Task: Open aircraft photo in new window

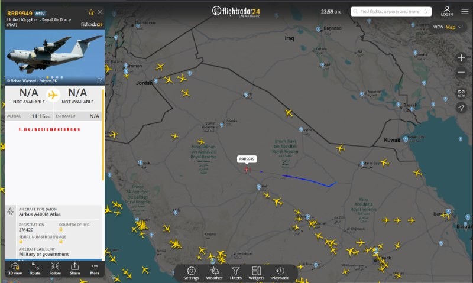Action: point(99,80)
